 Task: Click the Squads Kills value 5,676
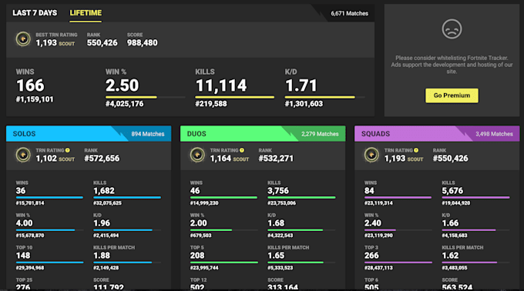[452, 191]
